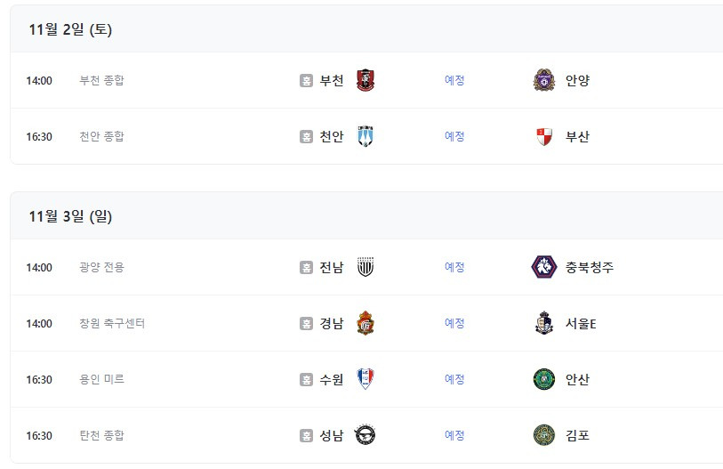Open 예정 status for Suwon vs Ansan
723x469 pixels.
tap(454, 379)
